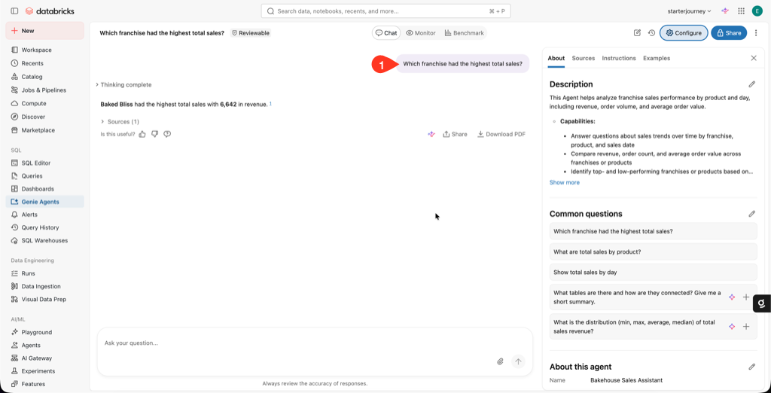Image resolution: width=771 pixels, height=393 pixels.
Task: Add the tables summary question with plus
Action: [746, 297]
